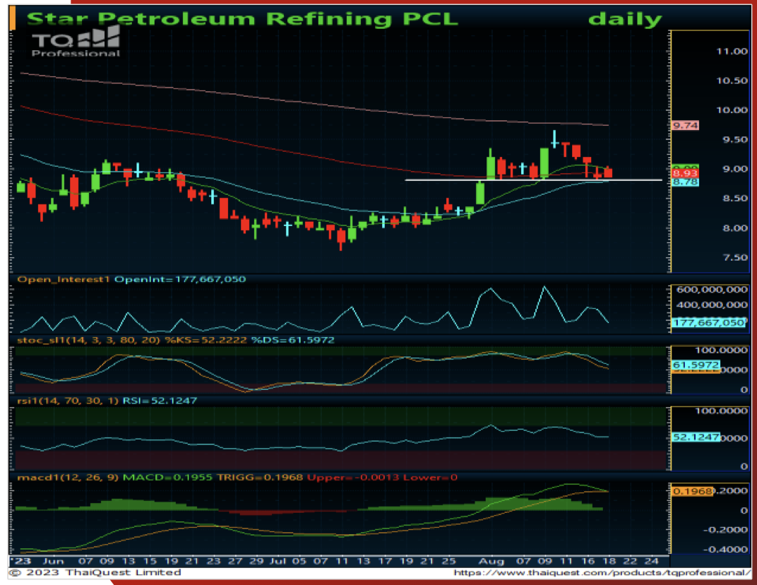Click the 400,000,000 open interest axis label
The width and height of the screenshot is (757, 585).
pos(712,305)
